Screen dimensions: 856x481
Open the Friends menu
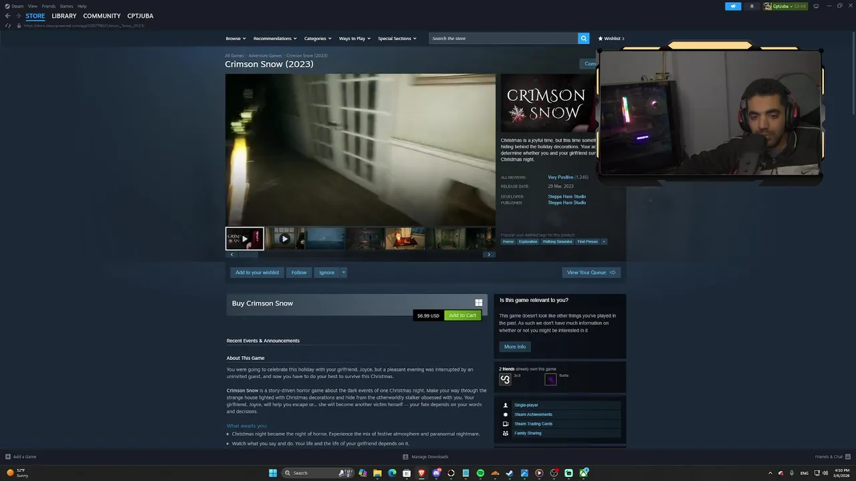pos(49,6)
